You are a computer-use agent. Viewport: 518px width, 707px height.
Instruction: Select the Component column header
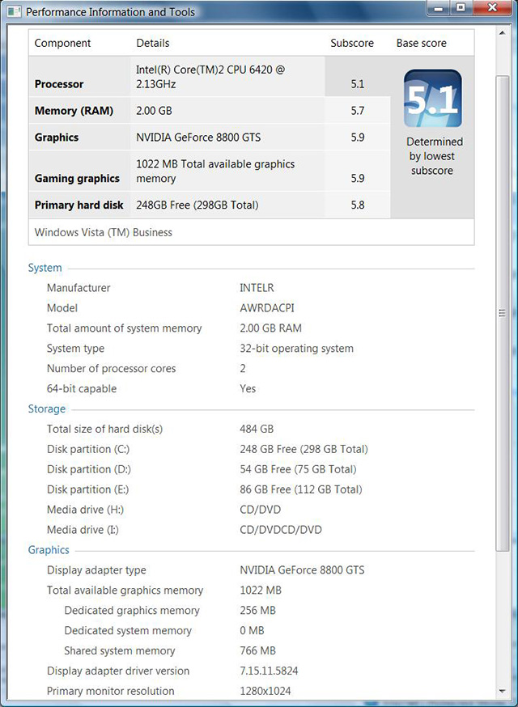[62, 43]
